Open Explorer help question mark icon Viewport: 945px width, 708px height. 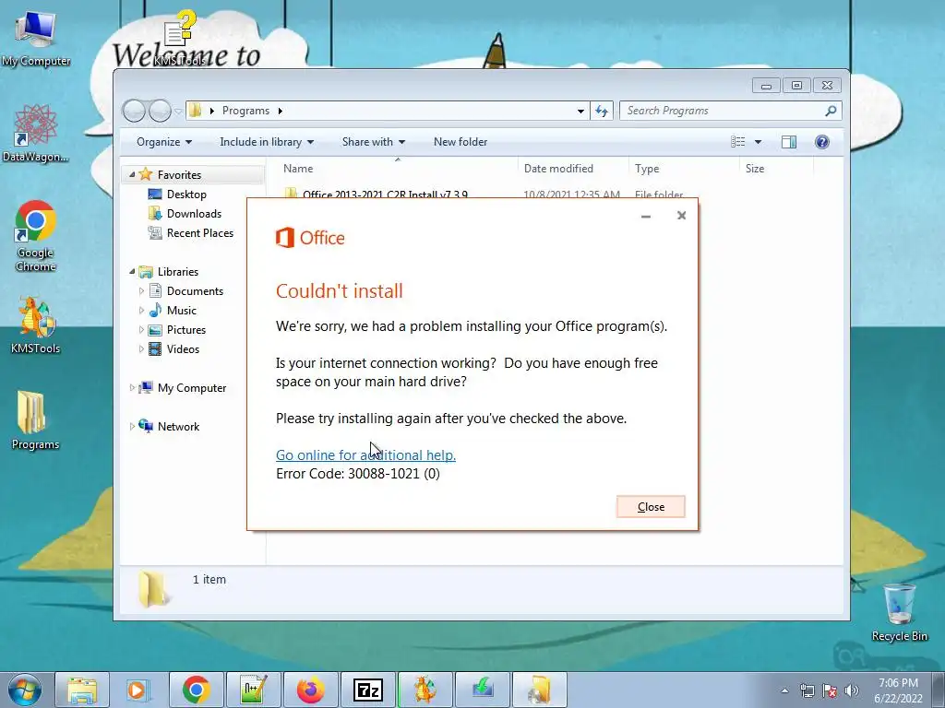tap(822, 142)
